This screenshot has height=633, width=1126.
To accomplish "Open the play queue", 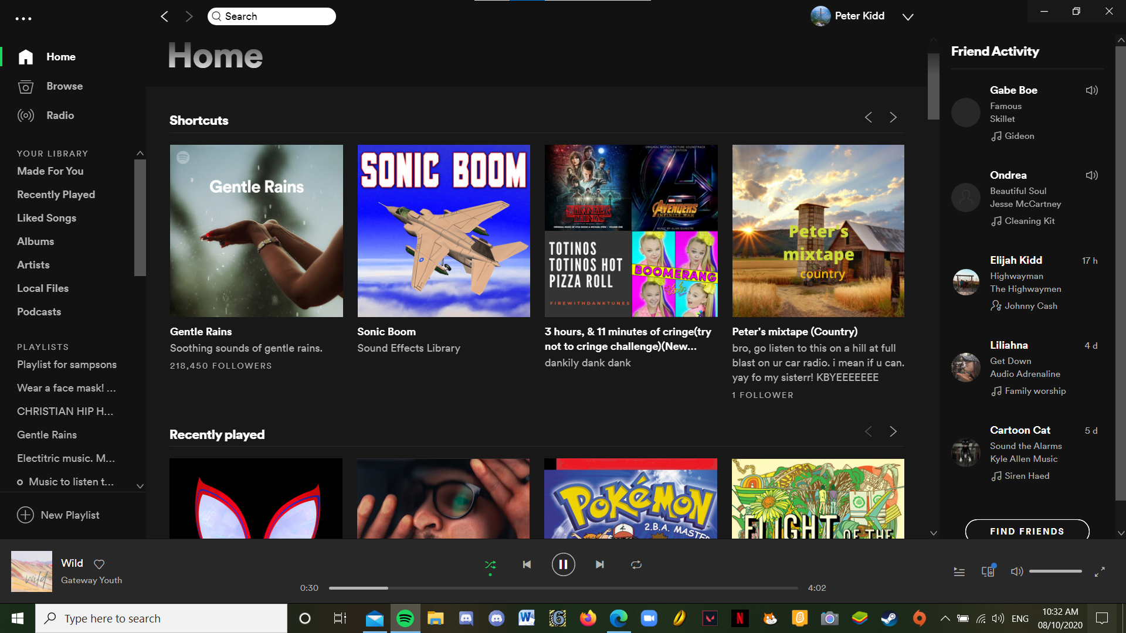I will click(959, 571).
